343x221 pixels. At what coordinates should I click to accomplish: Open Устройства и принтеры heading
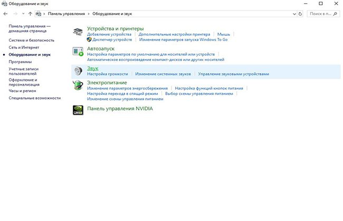click(x=115, y=28)
